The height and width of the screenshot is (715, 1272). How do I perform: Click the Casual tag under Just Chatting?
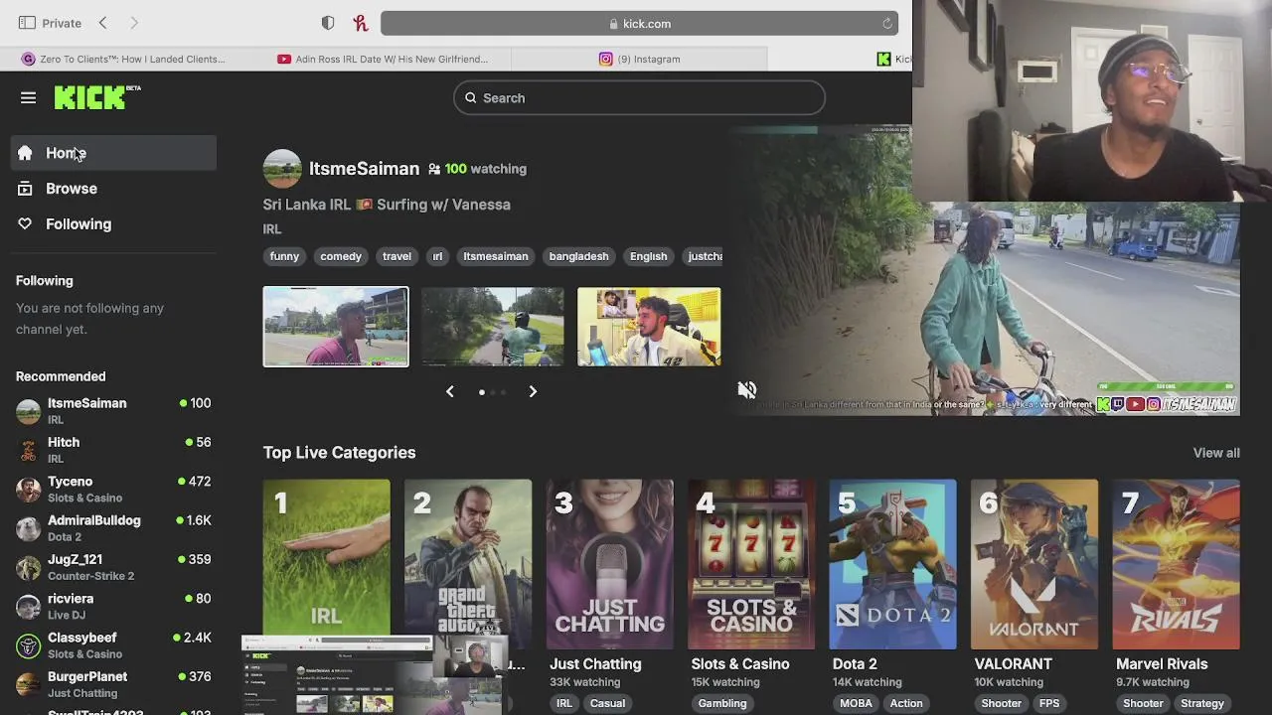tap(607, 703)
